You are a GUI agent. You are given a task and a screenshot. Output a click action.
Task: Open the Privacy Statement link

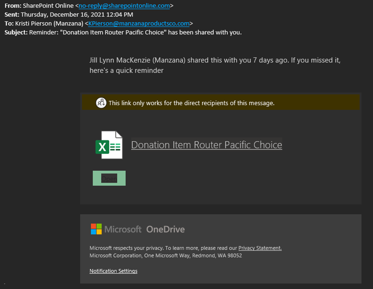[x=260, y=248]
